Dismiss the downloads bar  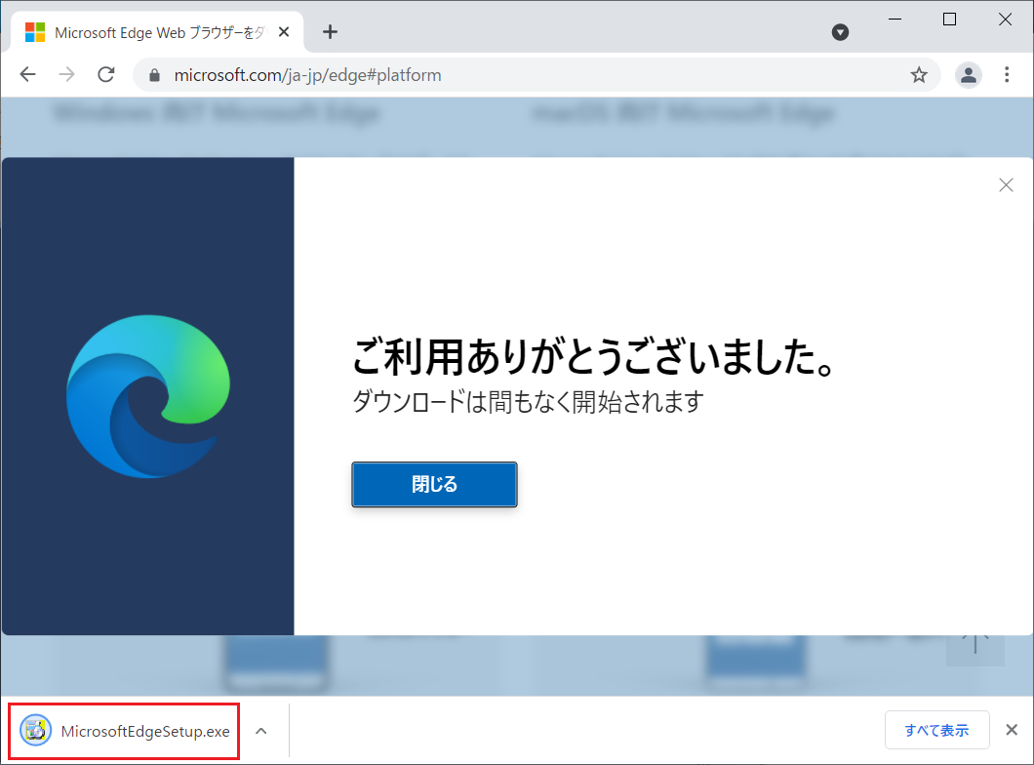1011,730
